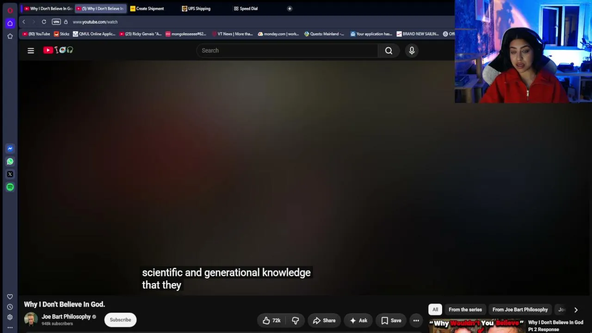Switch to Create Shipment tab
592x333 pixels.
(x=150, y=8)
